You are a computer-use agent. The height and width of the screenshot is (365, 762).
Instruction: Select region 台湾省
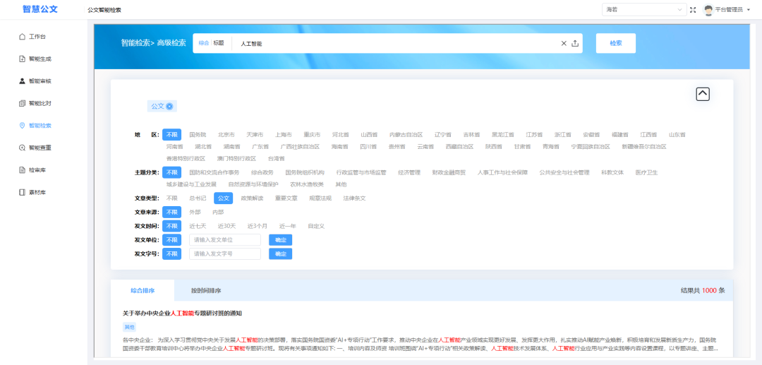(x=276, y=158)
